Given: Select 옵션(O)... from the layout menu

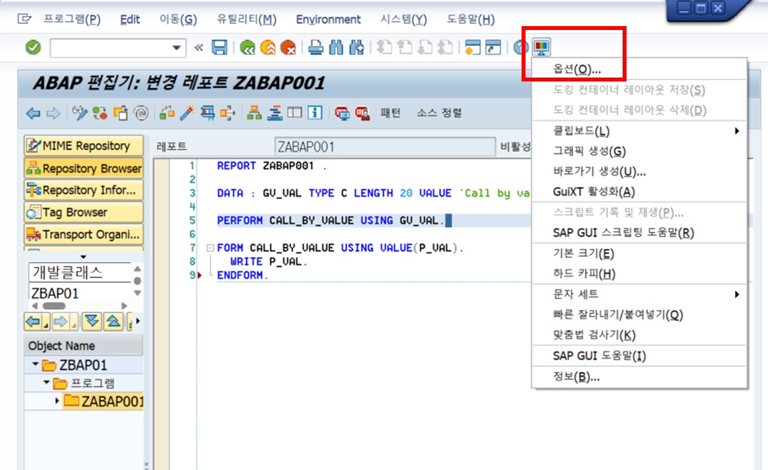Looking at the screenshot, I should [639, 70].
